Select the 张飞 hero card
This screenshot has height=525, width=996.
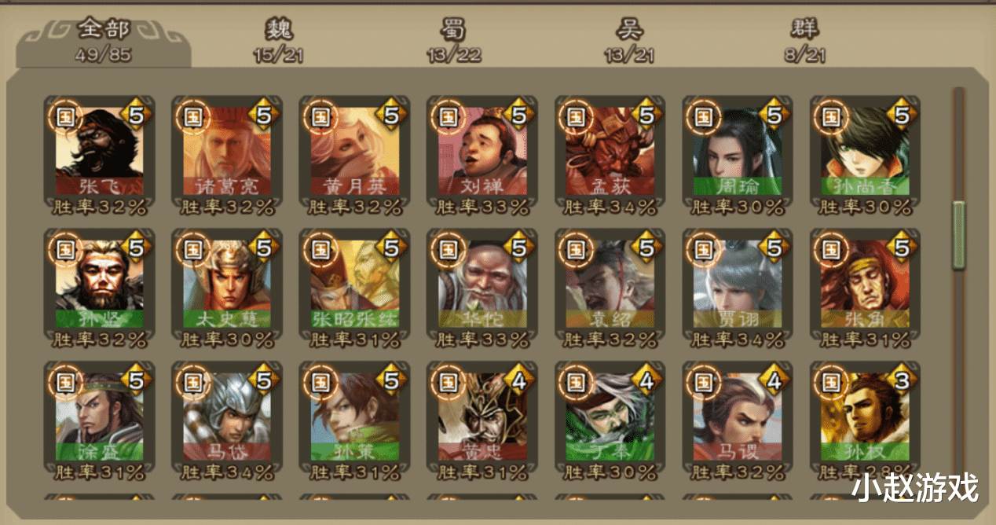coord(100,152)
